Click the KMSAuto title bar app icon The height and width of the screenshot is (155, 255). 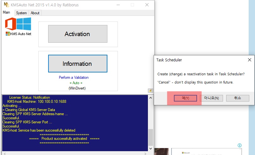6,5
